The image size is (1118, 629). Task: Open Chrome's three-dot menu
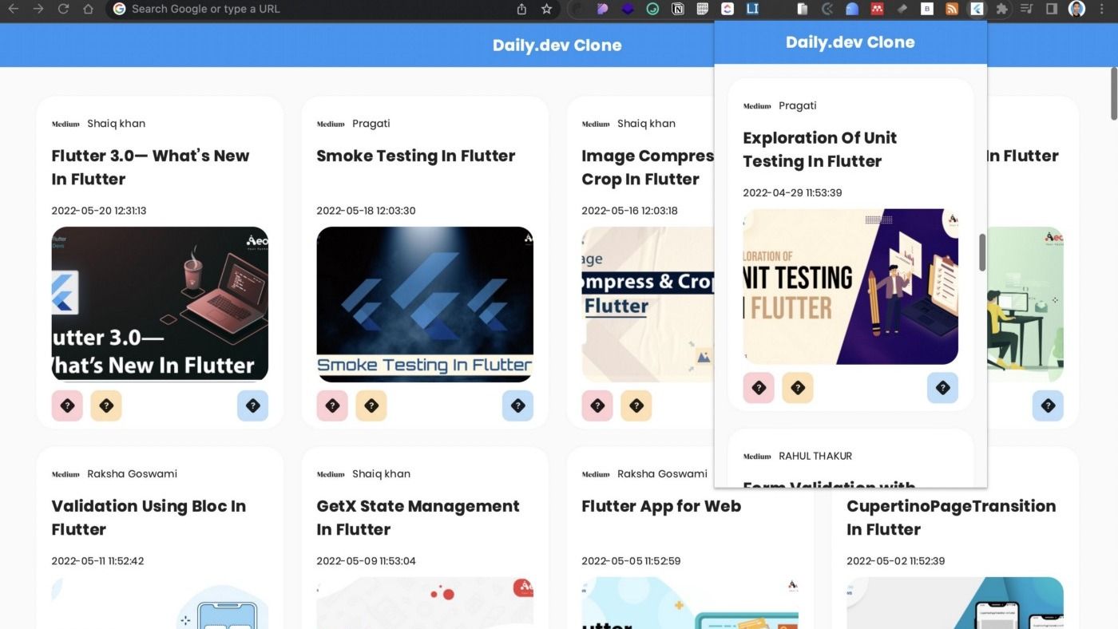pyautogui.click(x=1103, y=9)
